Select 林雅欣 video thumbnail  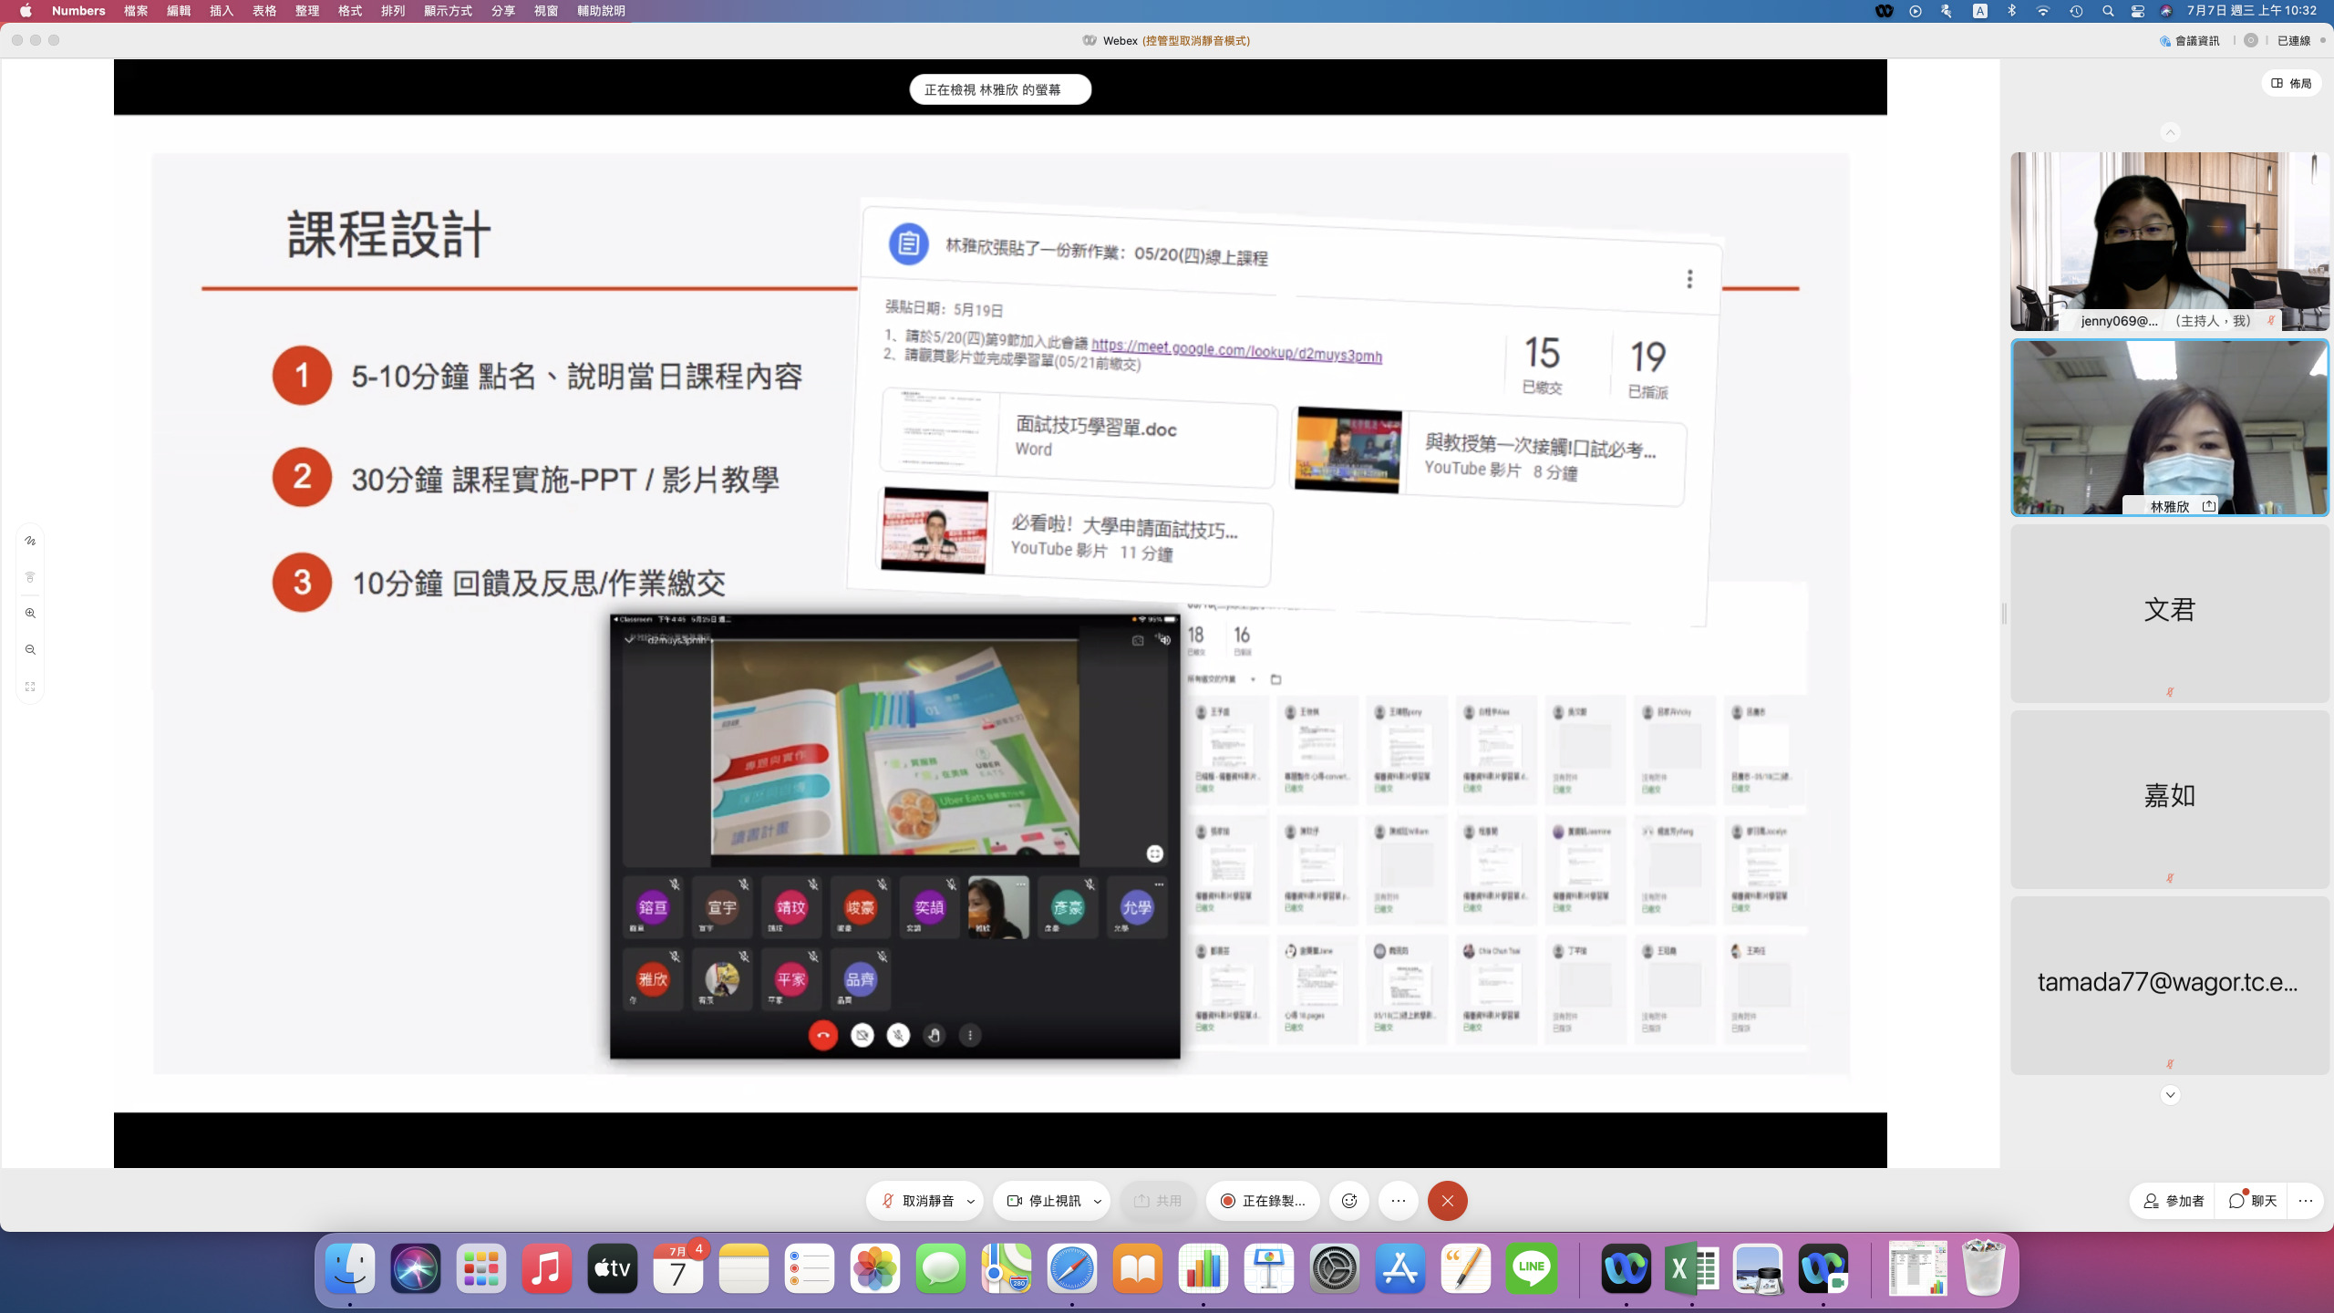tap(2170, 427)
